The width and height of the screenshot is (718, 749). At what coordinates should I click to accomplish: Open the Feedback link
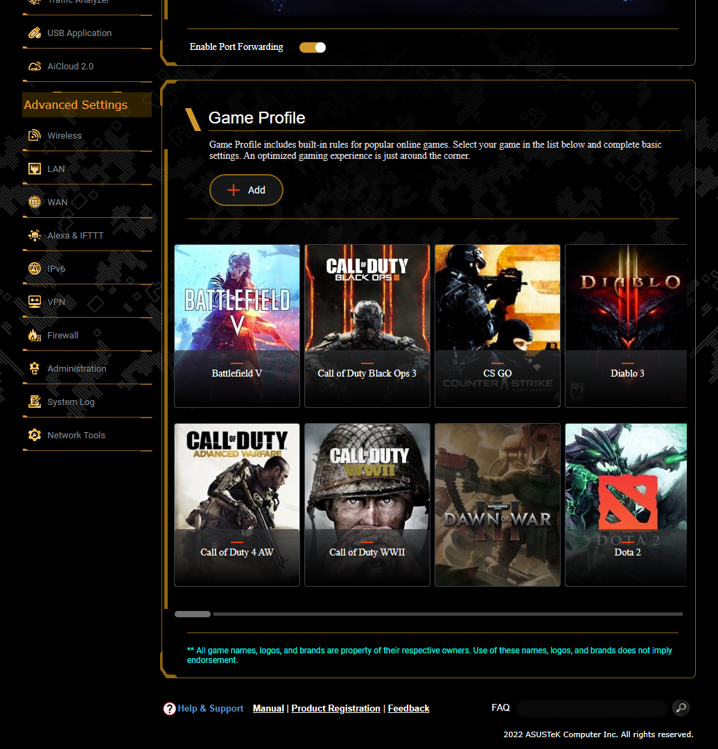(x=409, y=708)
